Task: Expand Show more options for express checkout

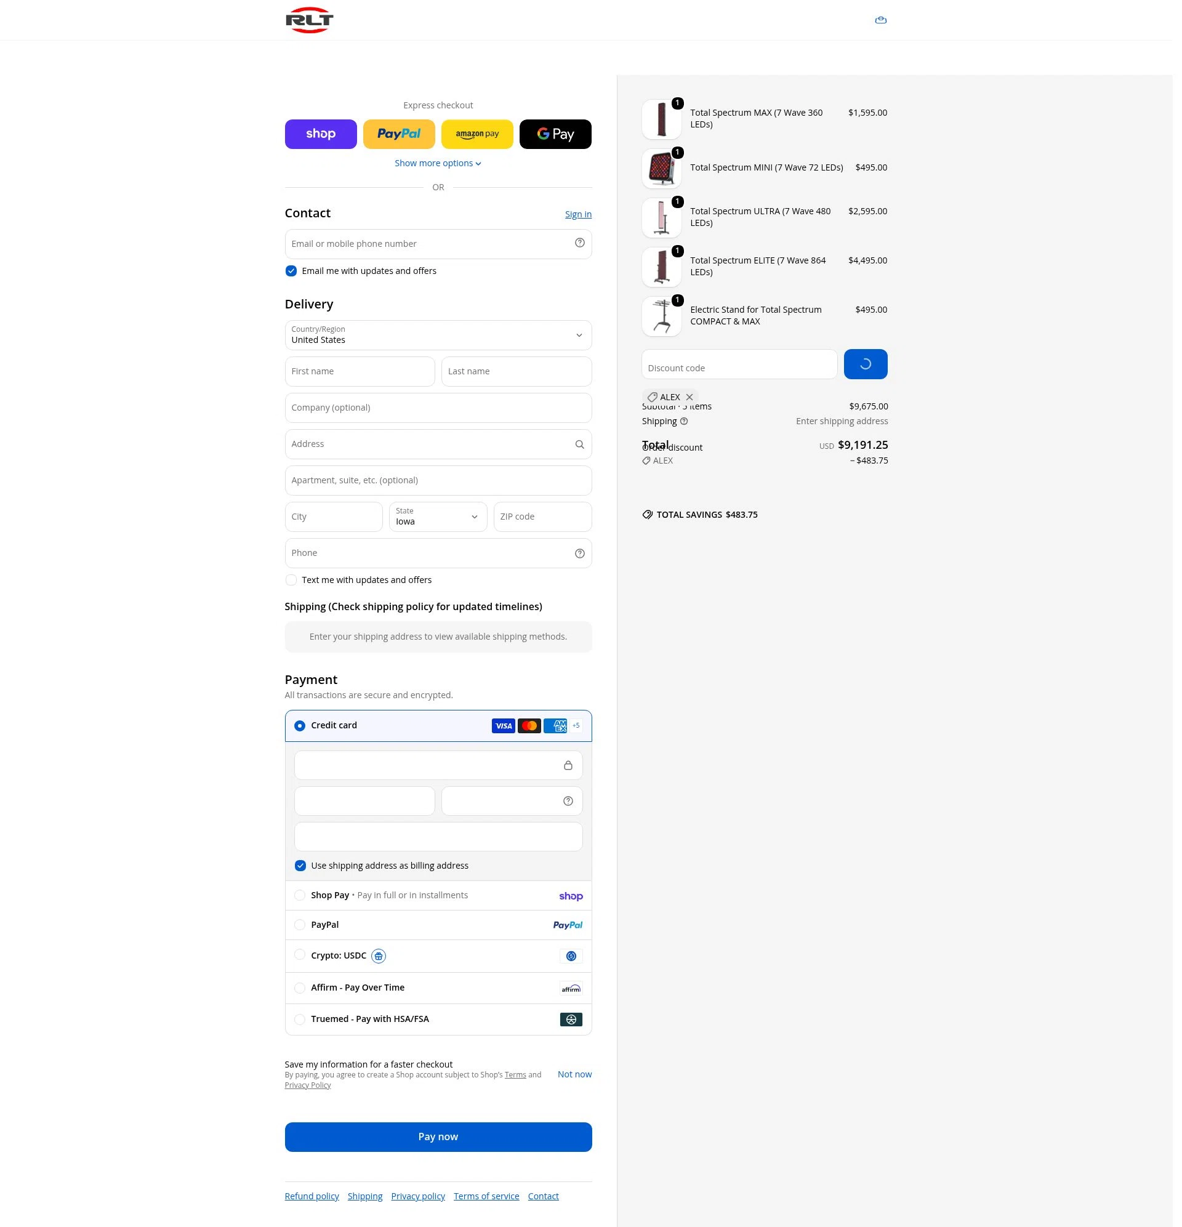Action: pyautogui.click(x=438, y=163)
